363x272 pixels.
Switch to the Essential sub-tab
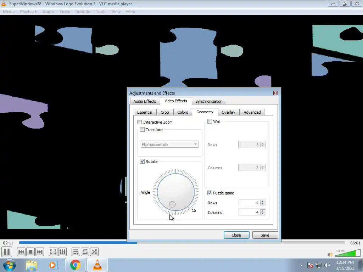145,112
